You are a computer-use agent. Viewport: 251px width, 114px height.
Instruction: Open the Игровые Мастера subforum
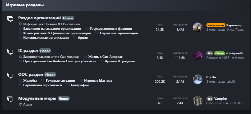[x=98, y=81]
